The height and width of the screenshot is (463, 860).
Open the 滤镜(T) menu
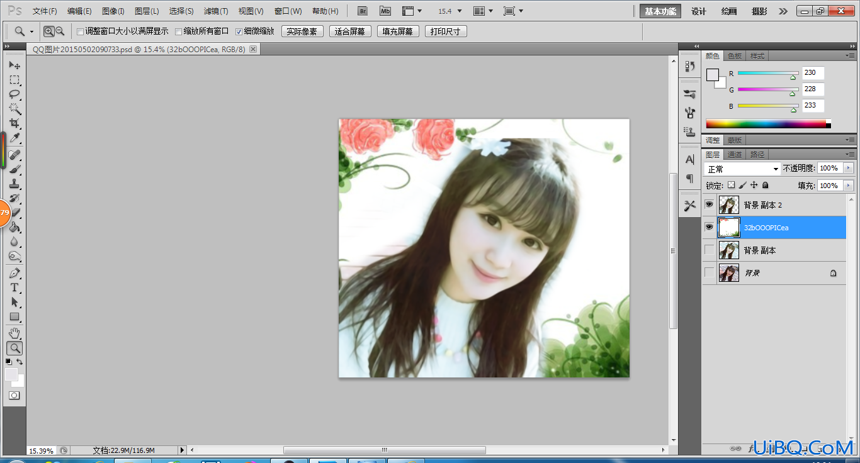point(216,11)
